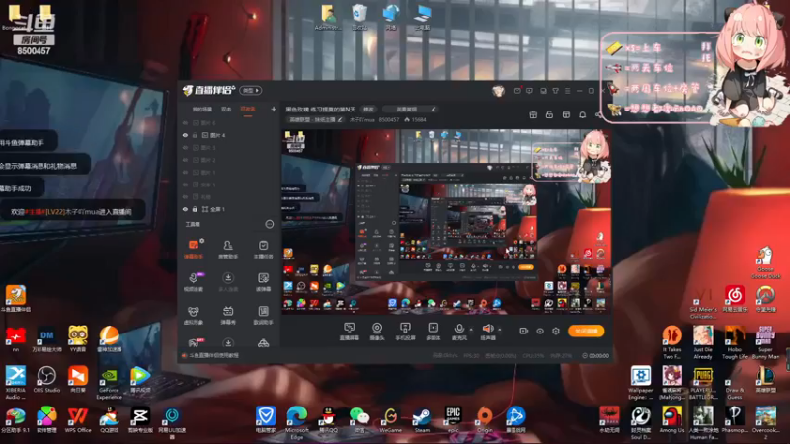Open the voice-chat microphone tool in toolbox

194,282
